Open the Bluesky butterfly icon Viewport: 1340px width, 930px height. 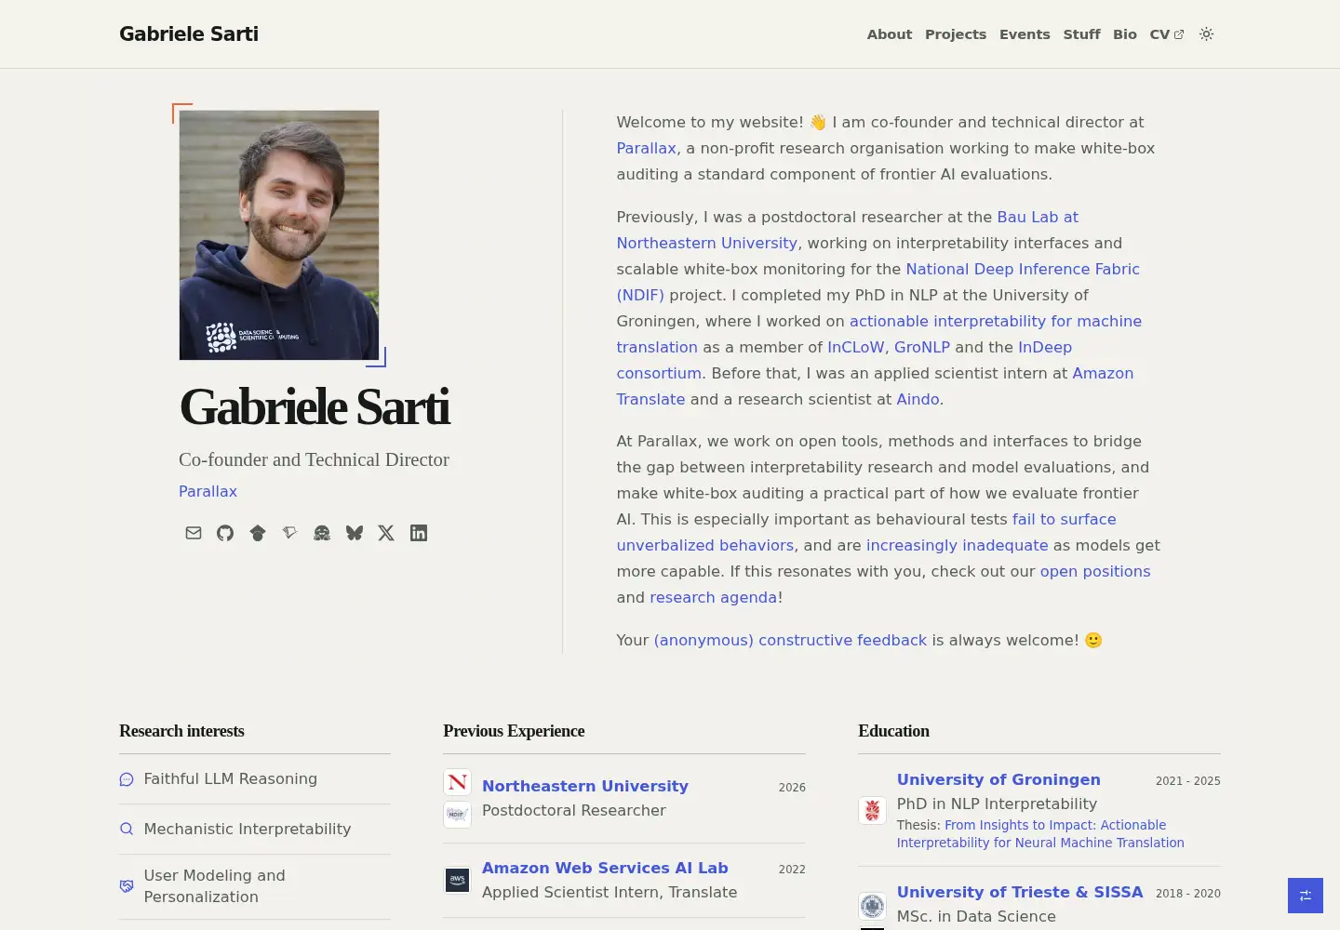[x=355, y=533]
